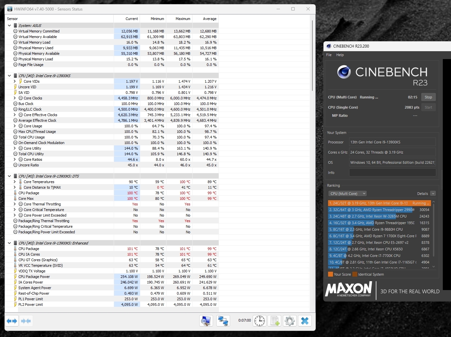Select the Ring/LLC Clock row
The image size is (451, 337).
pos(112,109)
